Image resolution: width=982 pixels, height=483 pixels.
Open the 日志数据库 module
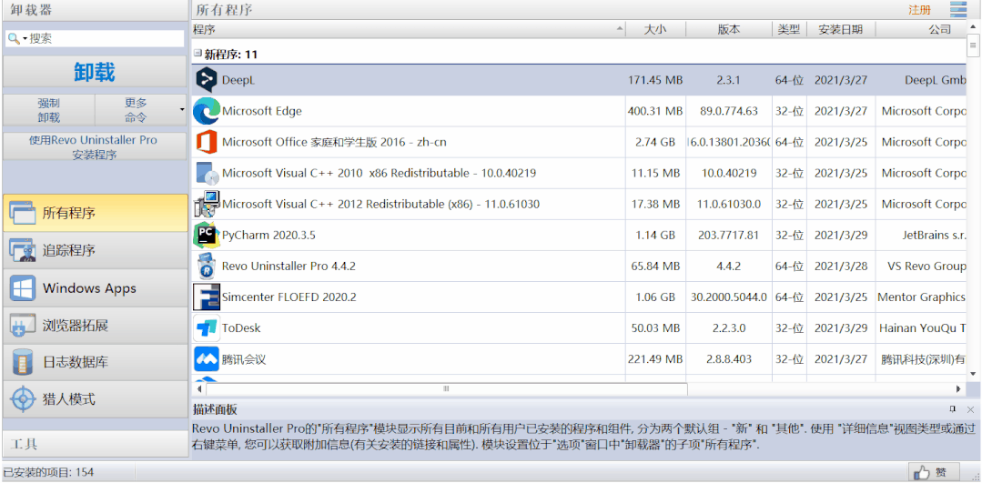click(96, 362)
